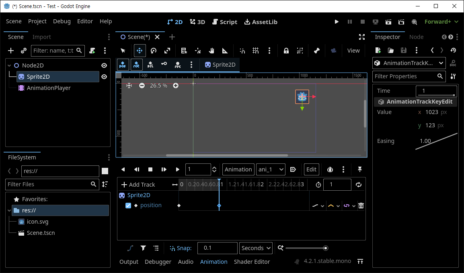Zoom out of the 2D viewport

point(142,86)
